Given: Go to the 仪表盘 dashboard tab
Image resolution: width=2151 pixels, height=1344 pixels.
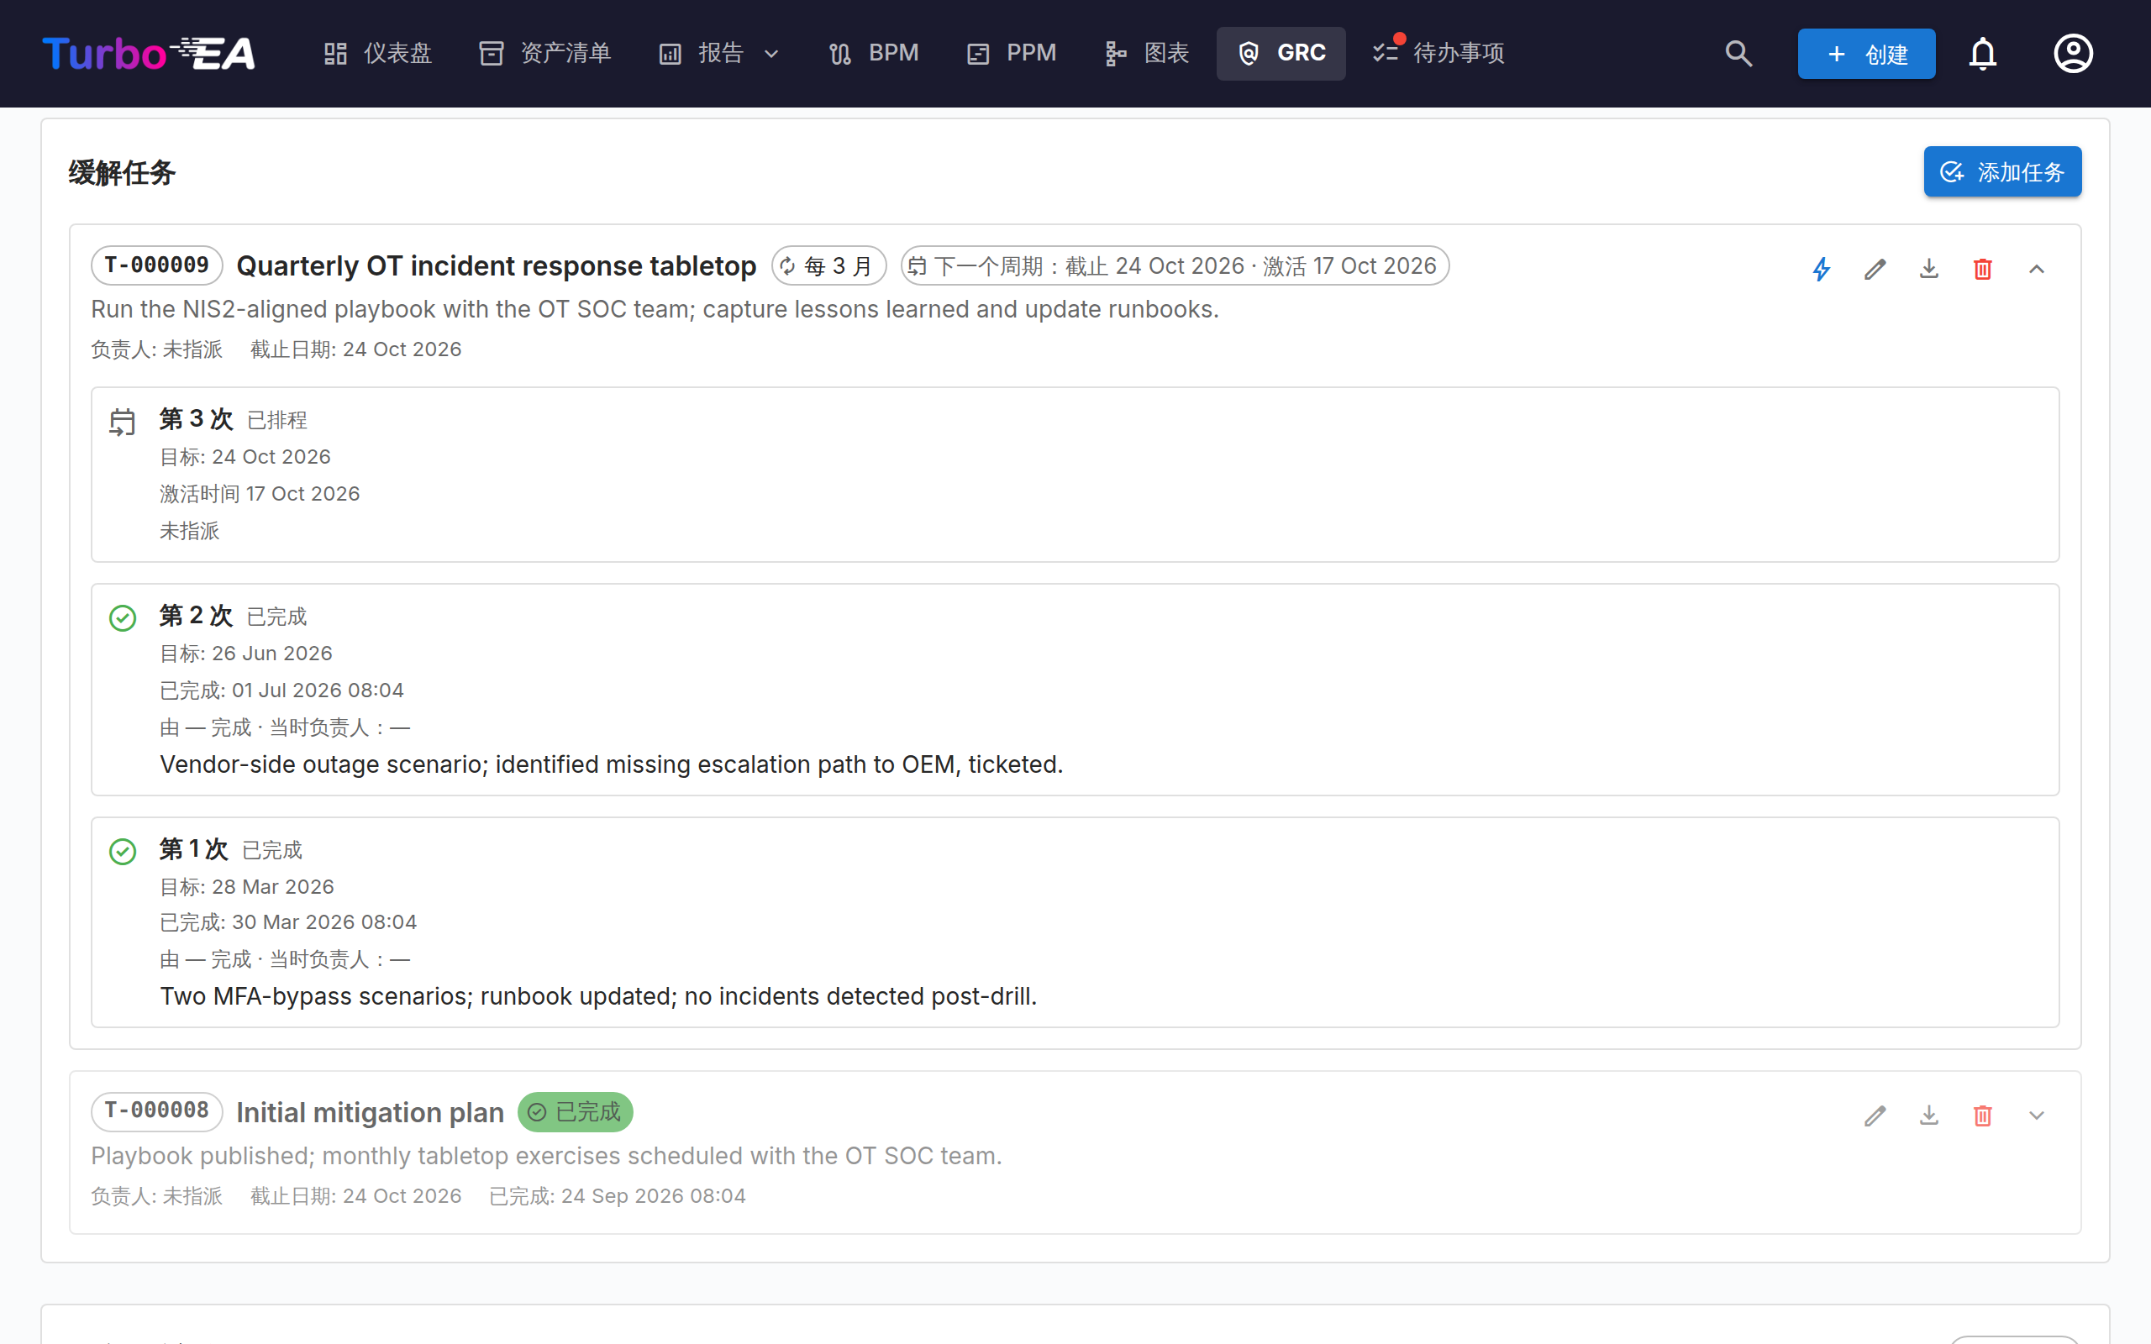Looking at the screenshot, I should (378, 53).
